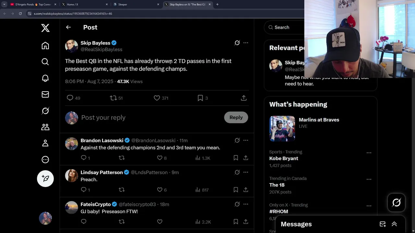415x233 pixels.
Task: Open account avatar at sidebar bottom
Action: (45, 218)
